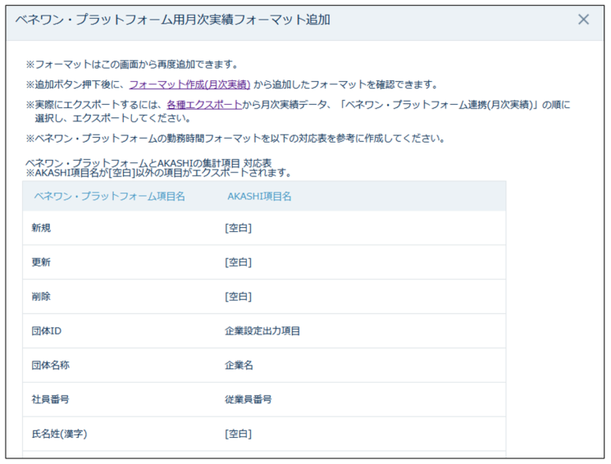
Task: Select the 従業員番号 cell
Action: (249, 399)
